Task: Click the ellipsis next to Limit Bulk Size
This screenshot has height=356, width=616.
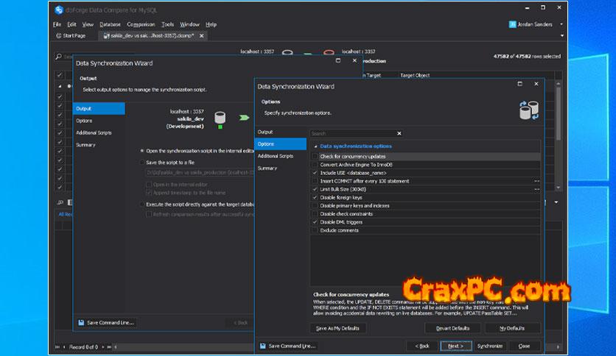Action: [x=536, y=189]
